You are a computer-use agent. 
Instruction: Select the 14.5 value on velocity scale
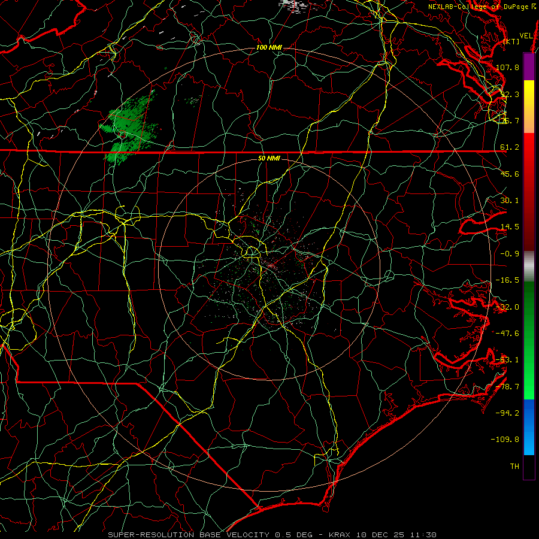click(510, 227)
